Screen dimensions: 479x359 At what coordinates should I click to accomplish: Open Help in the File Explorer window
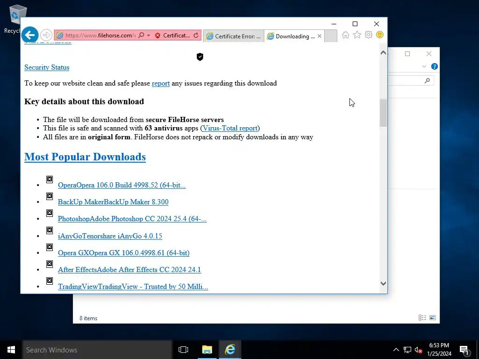pyautogui.click(x=434, y=66)
